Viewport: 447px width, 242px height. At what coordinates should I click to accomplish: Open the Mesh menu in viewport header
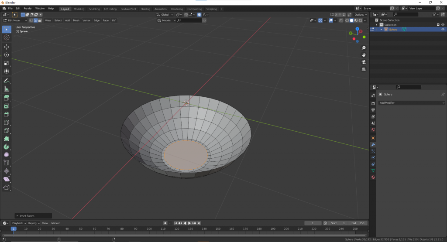click(x=76, y=20)
